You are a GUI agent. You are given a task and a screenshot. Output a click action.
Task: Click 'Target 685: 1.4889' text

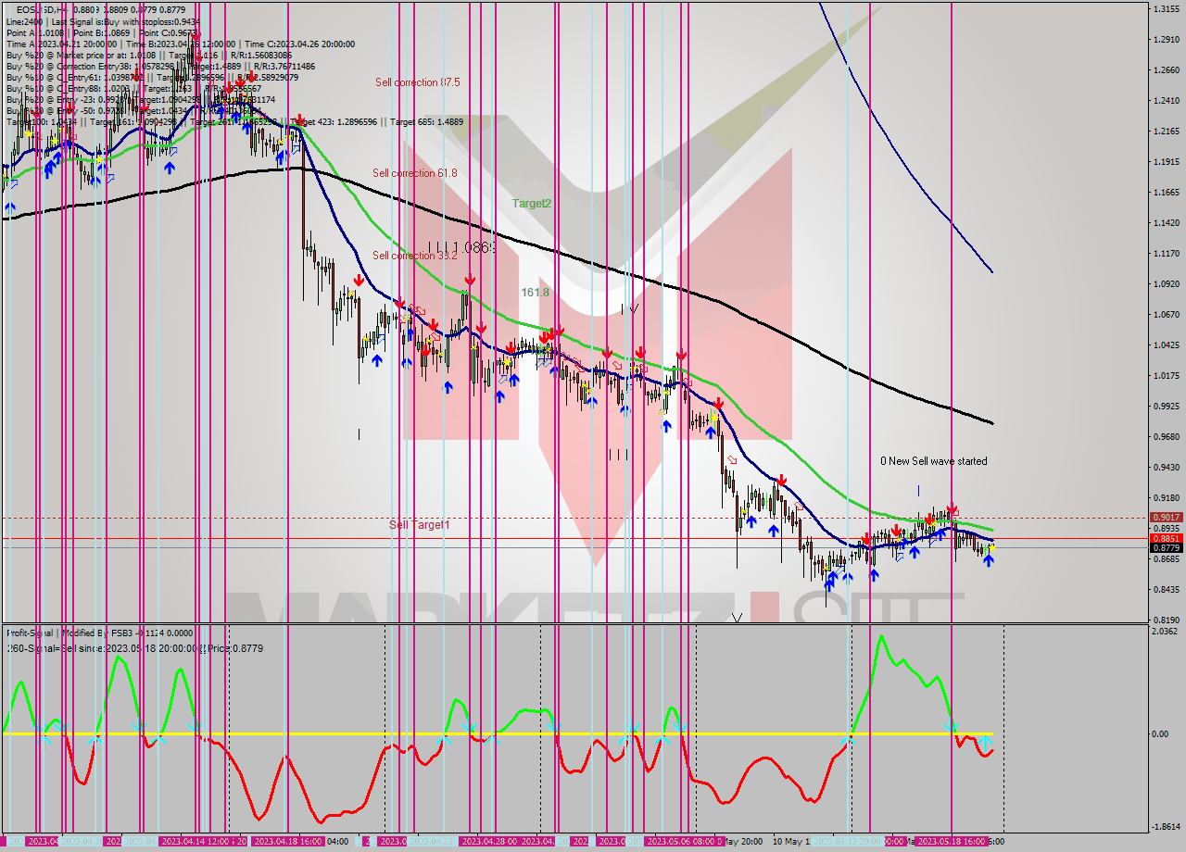click(426, 122)
